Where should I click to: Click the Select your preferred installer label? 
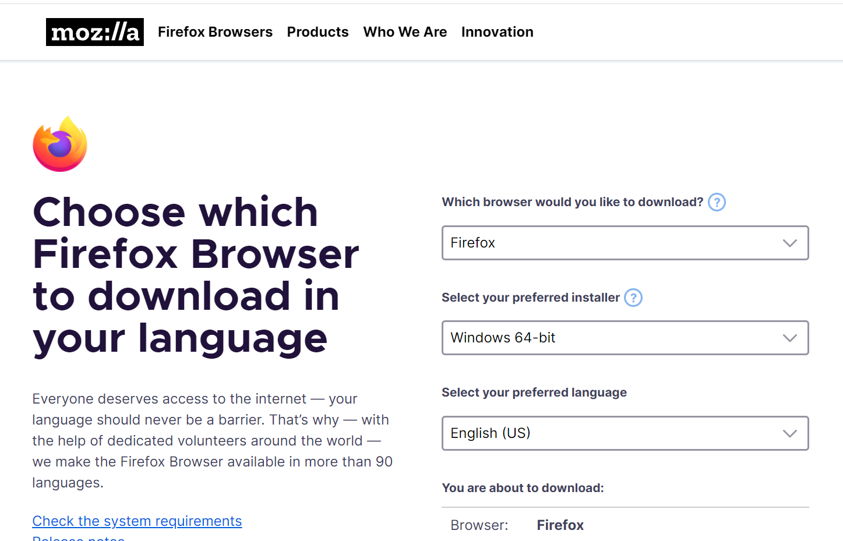click(x=530, y=298)
